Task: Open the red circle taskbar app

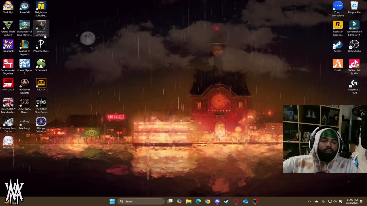Action: [236, 201]
